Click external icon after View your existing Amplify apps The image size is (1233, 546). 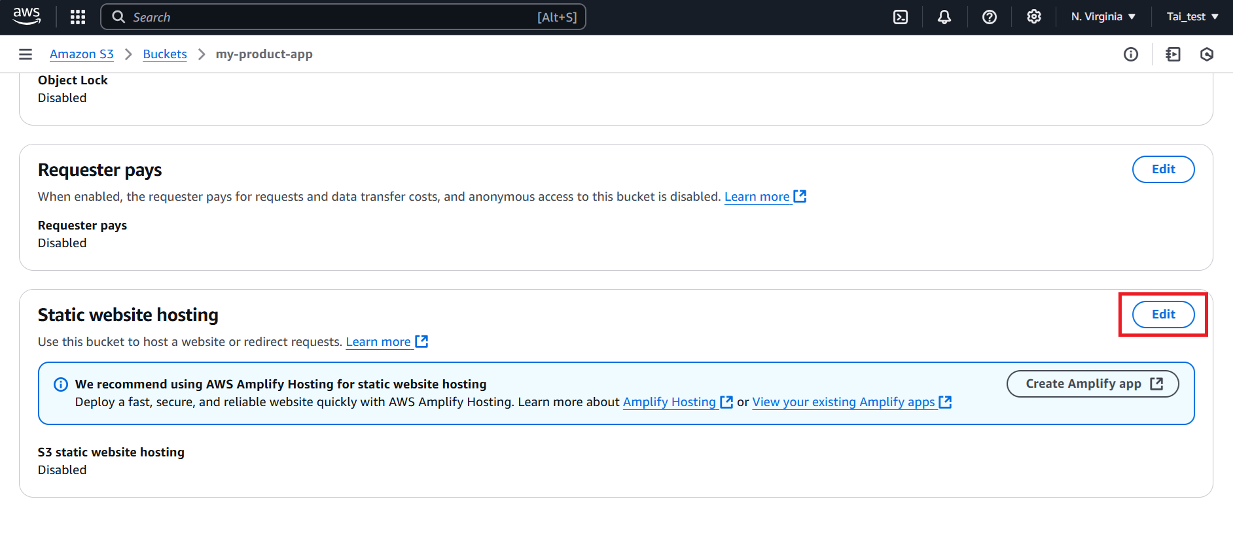point(945,402)
